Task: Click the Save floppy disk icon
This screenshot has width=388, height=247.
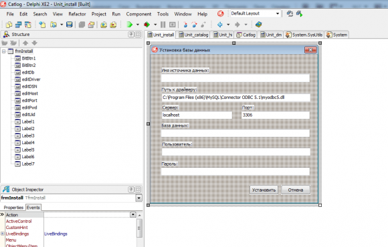Action: (x=70, y=25)
